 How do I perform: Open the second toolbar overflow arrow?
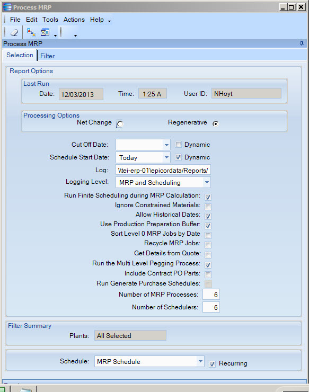pyautogui.click(x=75, y=35)
